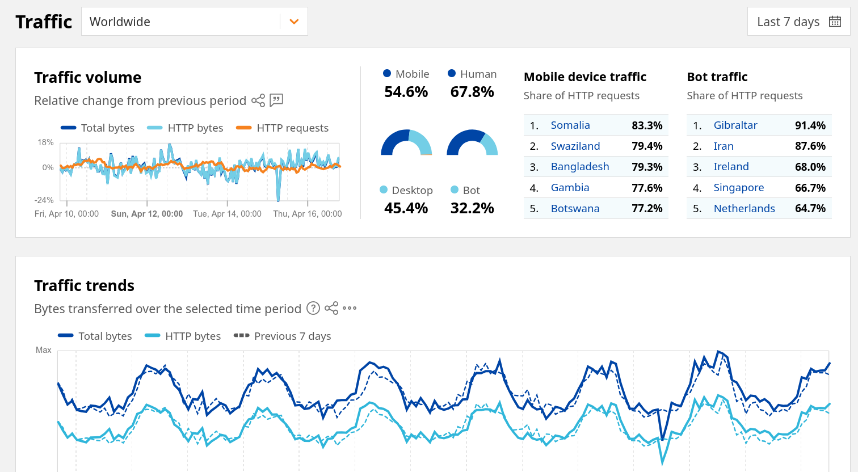Open help question mark in Traffic trends
Screen dimensions: 858x472
coord(313,308)
